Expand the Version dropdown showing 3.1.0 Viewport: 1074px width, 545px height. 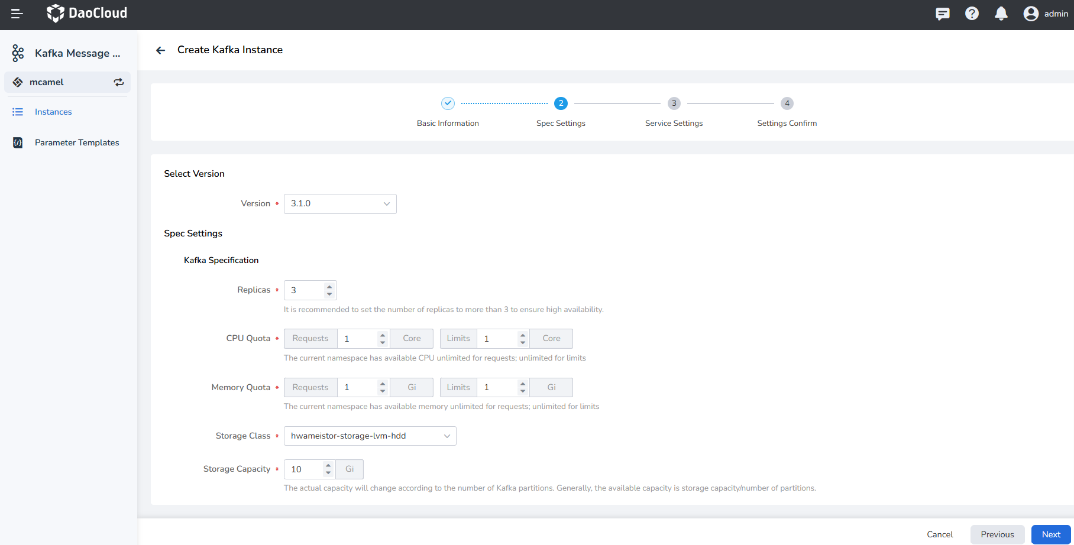click(340, 204)
